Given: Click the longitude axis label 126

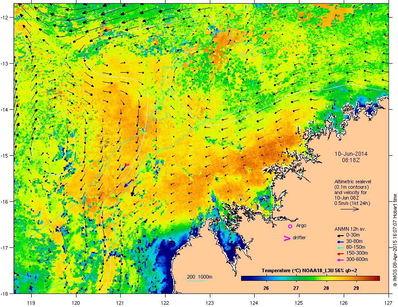Looking at the screenshot, I should click(x=344, y=302).
